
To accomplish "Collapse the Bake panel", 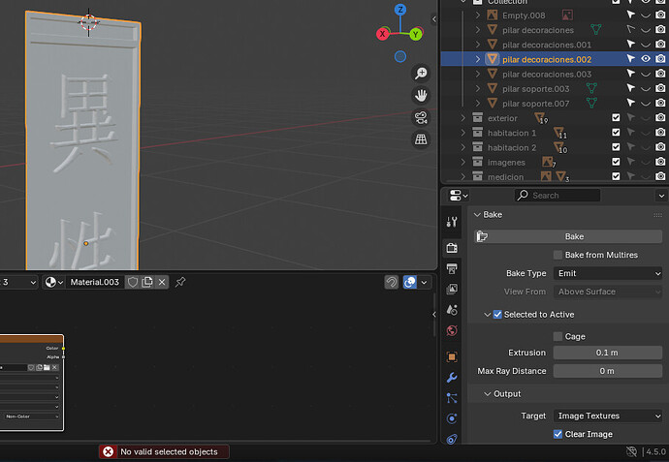I will coord(477,215).
